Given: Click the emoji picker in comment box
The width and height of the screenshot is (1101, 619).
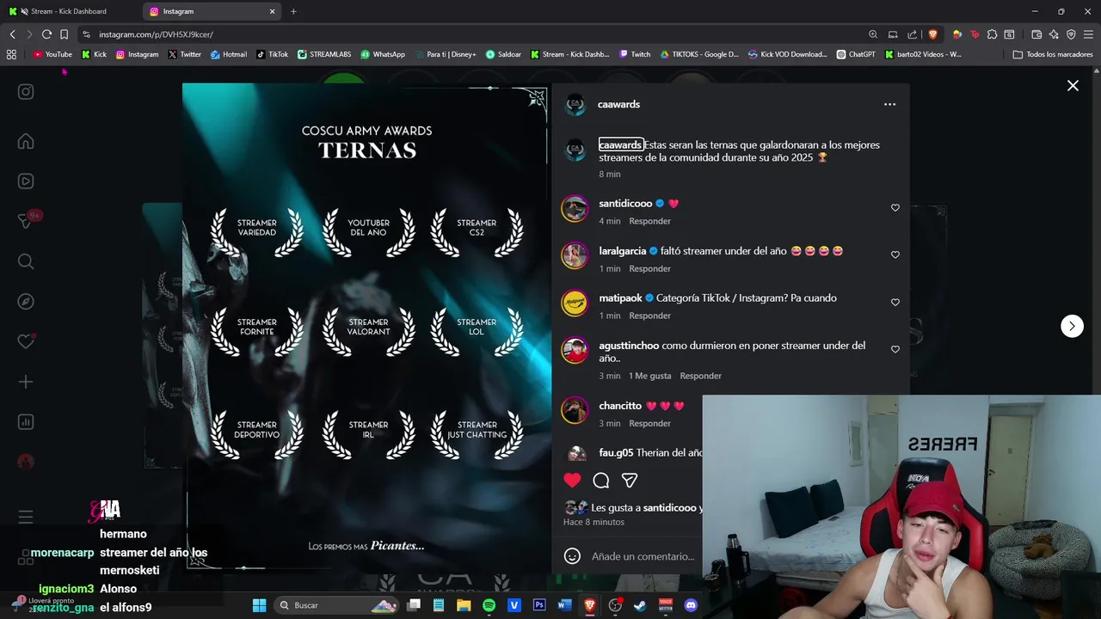Looking at the screenshot, I should click(572, 556).
